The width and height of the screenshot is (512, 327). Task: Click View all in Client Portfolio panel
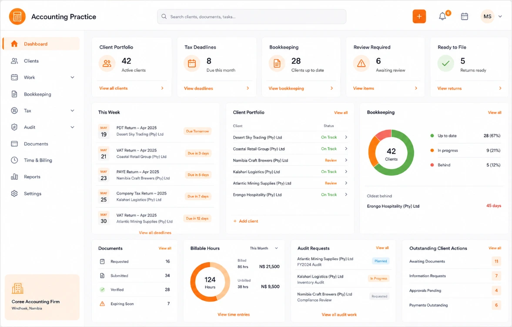coord(341,113)
